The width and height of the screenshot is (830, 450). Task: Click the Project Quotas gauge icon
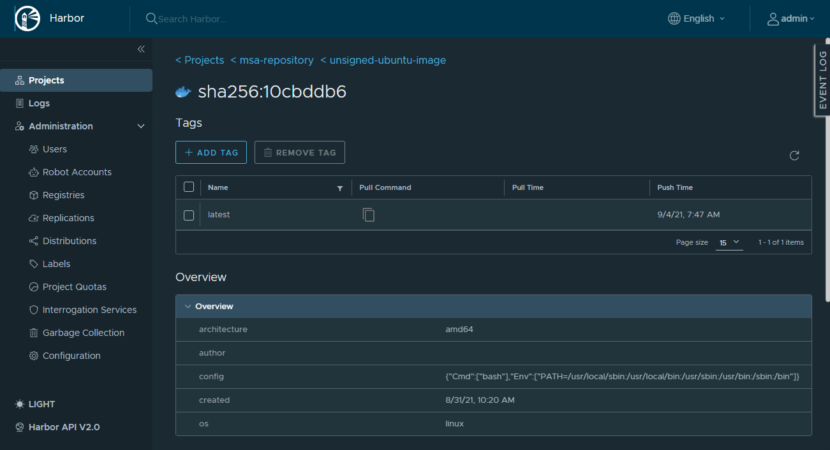pyautogui.click(x=34, y=287)
